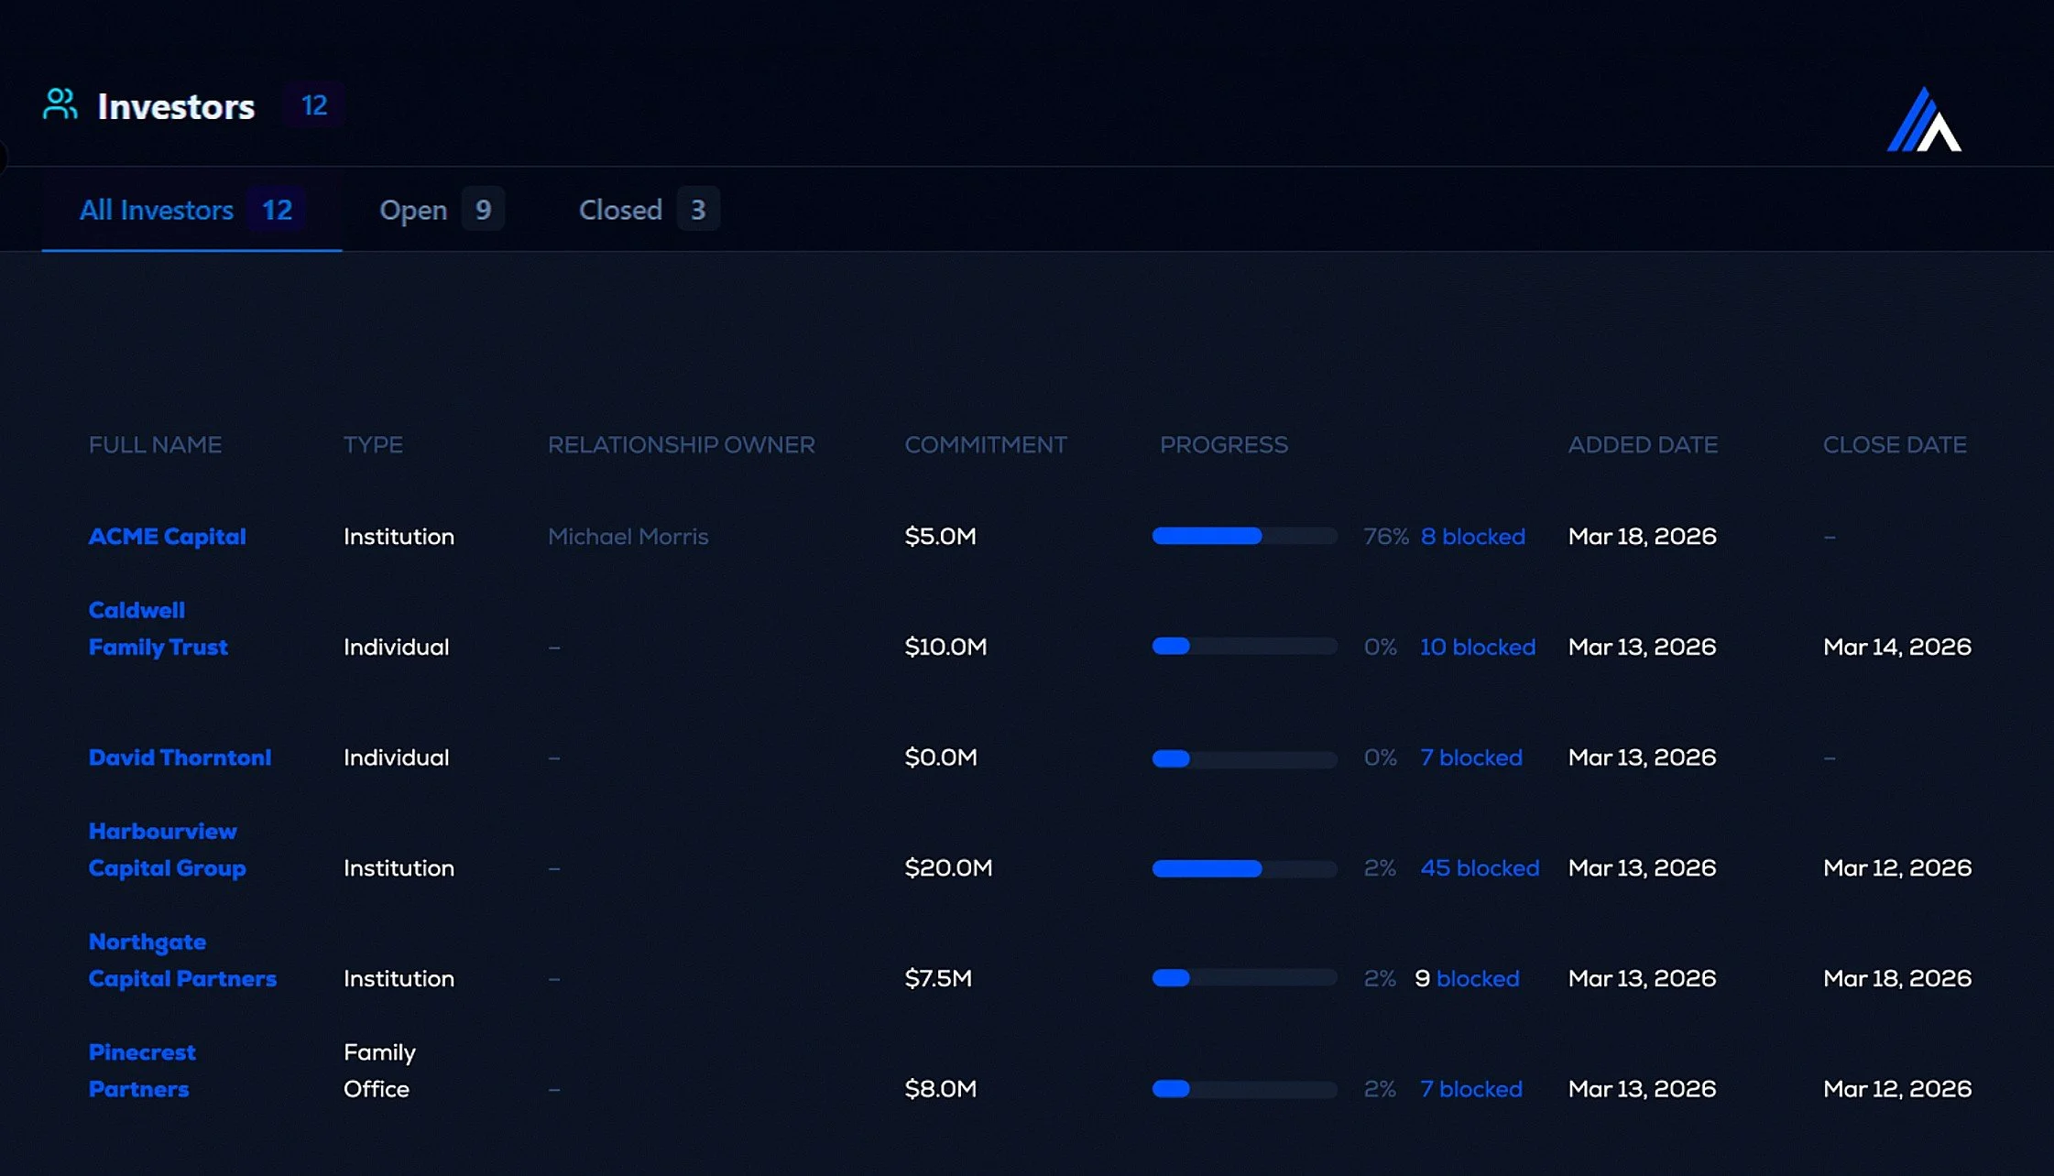The width and height of the screenshot is (2054, 1176).
Task: Sort by FULL NAME column header
Action: pos(155,444)
